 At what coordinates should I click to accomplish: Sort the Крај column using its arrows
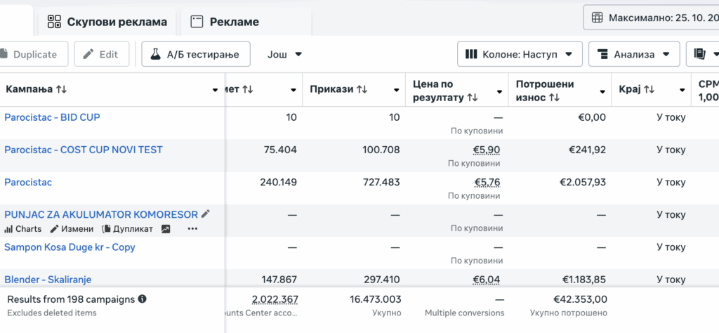[649, 90]
